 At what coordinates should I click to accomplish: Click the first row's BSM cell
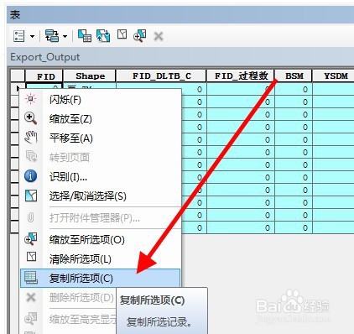coord(294,89)
